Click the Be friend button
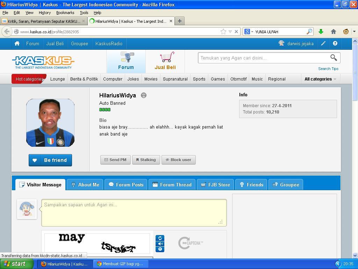 pos(50,160)
